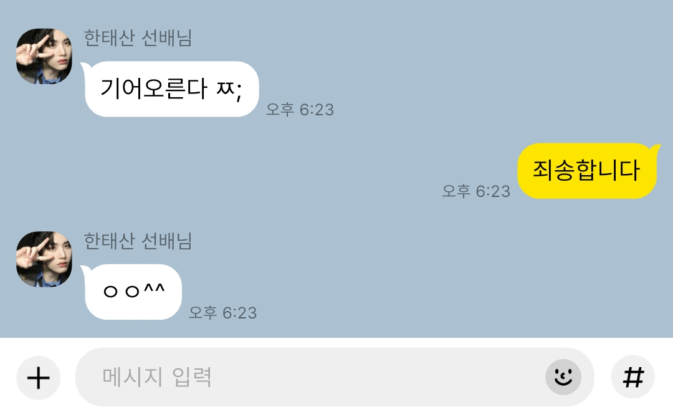Open top 한태산 선배님 profile photo

click(44, 56)
